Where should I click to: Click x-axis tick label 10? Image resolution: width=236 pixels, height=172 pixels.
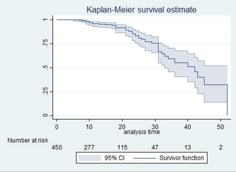[89, 127]
